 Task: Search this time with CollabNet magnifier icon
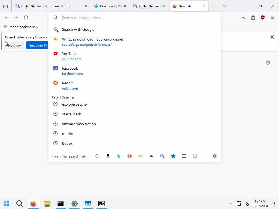(x=162, y=156)
